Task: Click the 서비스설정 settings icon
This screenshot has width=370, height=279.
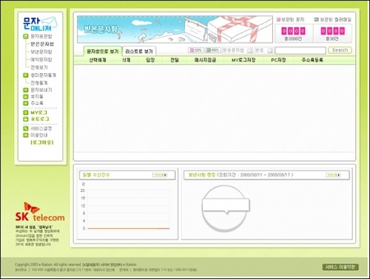Action: point(25,128)
